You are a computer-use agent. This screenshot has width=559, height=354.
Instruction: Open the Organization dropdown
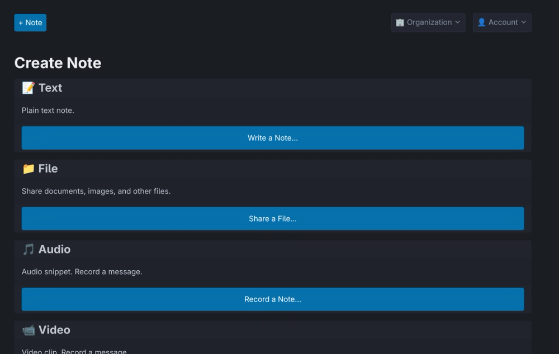(x=428, y=23)
